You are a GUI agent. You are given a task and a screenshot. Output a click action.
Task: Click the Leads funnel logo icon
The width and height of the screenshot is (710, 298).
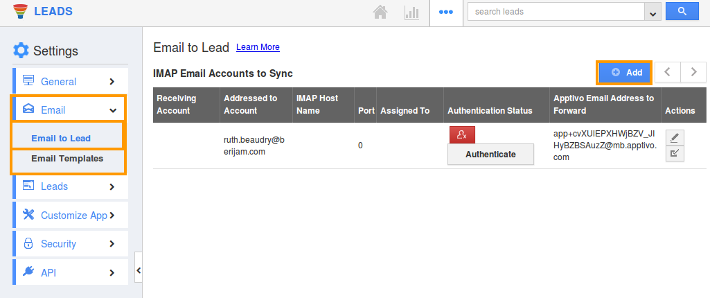click(x=20, y=11)
